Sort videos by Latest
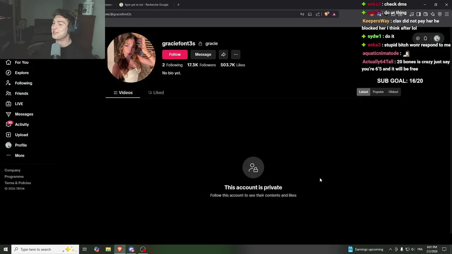Image resolution: width=452 pixels, height=254 pixels. (363, 92)
